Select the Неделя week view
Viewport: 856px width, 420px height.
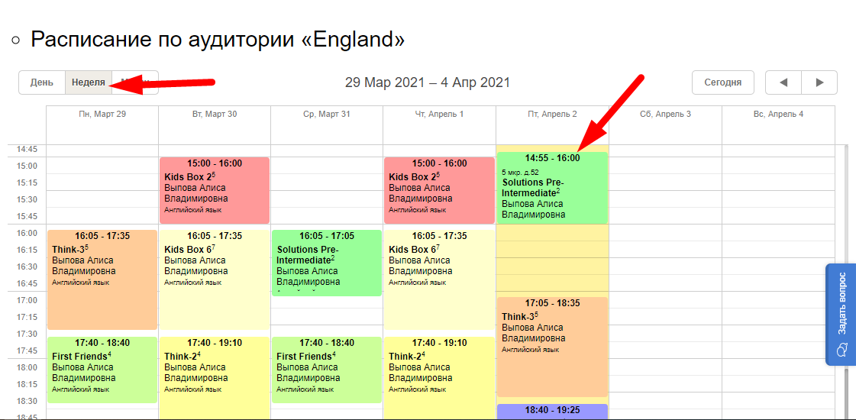89,82
